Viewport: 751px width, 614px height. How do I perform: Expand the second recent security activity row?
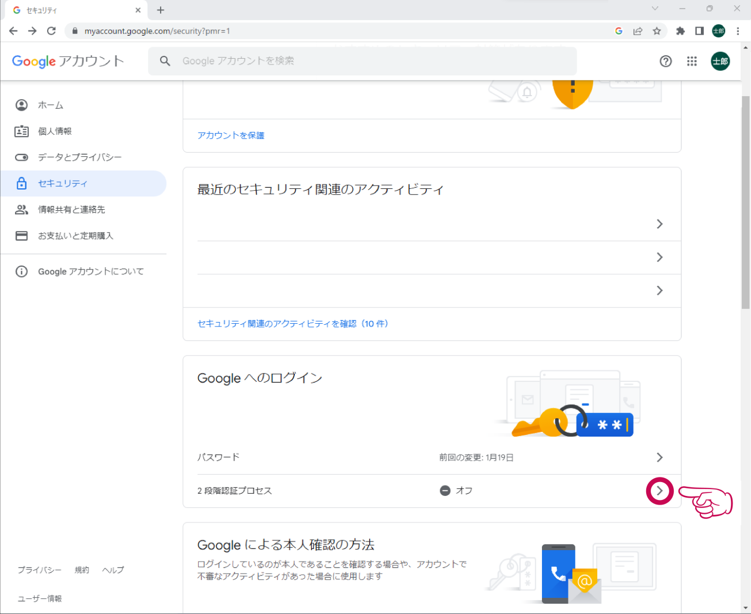(x=439, y=257)
